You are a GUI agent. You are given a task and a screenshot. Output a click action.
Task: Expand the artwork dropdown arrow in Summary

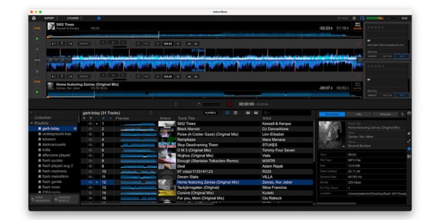click(x=344, y=147)
